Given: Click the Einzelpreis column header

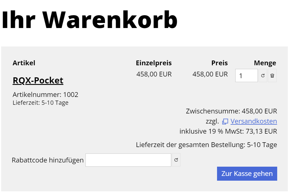Looking at the screenshot, I should 154,63.
